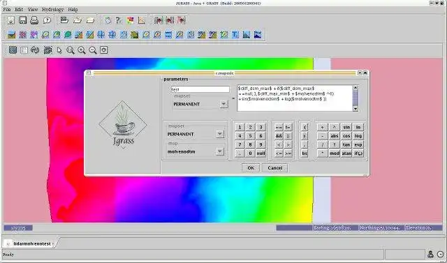The height and width of the screenshot is (263, 447).
Task: Open the Edit menu
Action: point(19,9)
